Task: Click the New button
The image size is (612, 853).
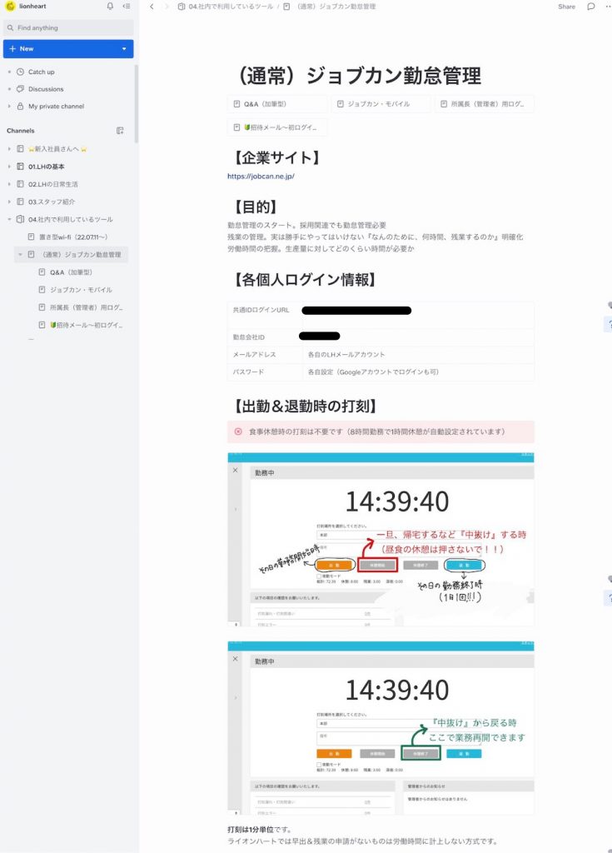Action: pos(61,49)
